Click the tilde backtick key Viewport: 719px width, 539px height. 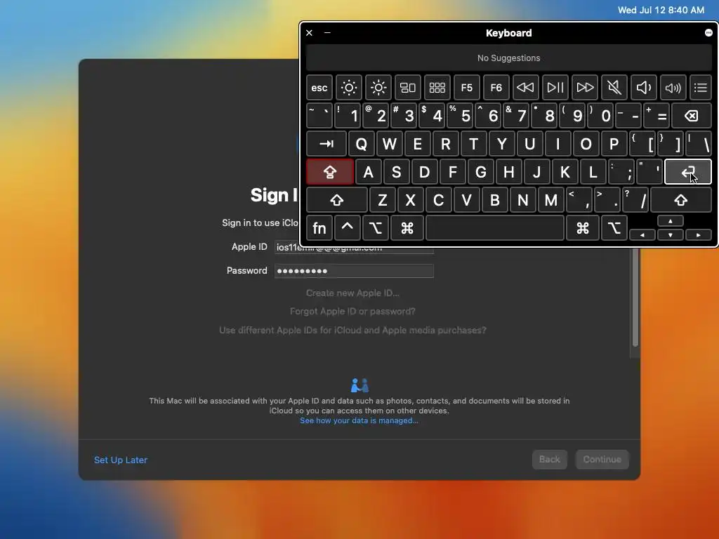(319, 116)
